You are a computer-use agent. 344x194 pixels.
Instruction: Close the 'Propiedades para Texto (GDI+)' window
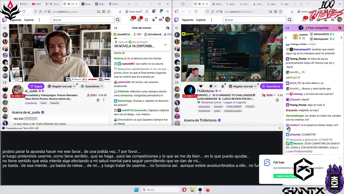tap(280, 128)
